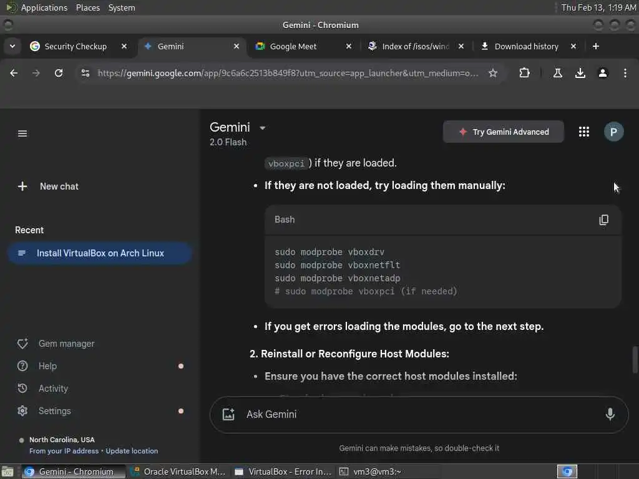Click the sudo modprobe vboxnetadp line
This screenshot has width=639, height=479.
[x=337, y=278]
